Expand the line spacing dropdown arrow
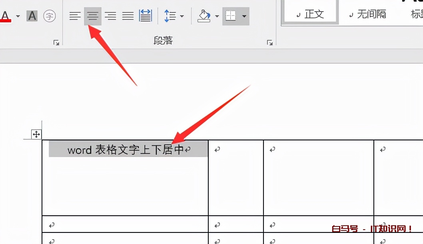This screenshot has width=423, height=244. [x=182, y=16]
